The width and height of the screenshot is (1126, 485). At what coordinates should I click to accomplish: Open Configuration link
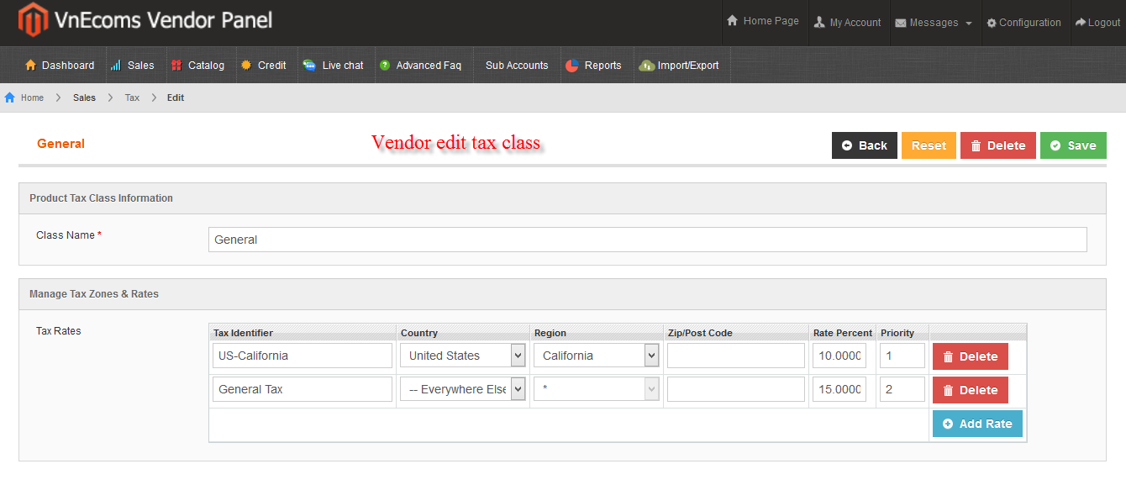1023,23
